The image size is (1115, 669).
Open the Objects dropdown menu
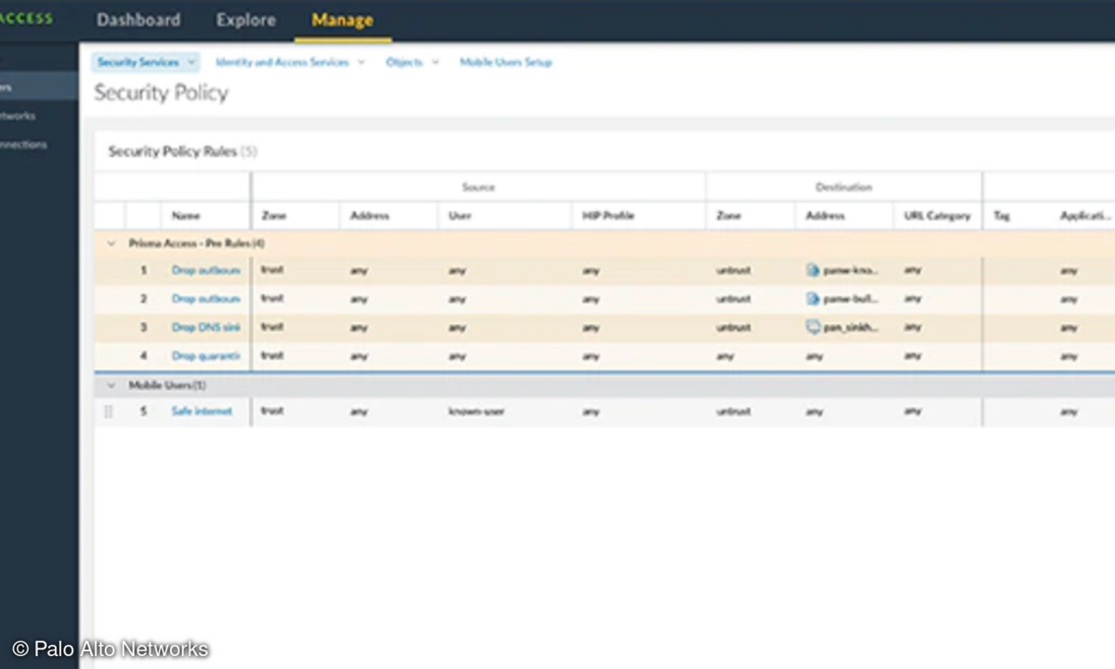(x=412, y=62)
